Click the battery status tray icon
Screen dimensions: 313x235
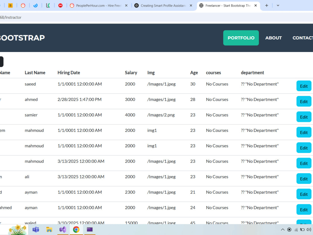302,230
